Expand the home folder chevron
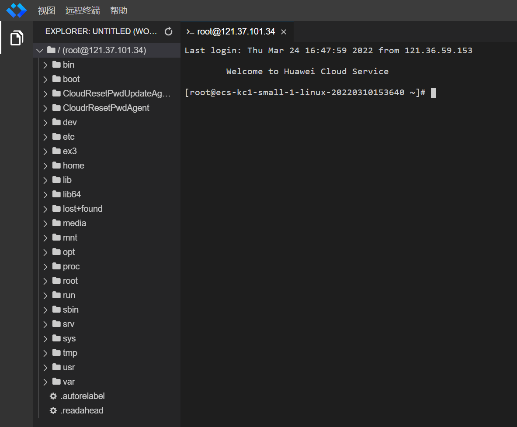517x427 pixels. [45, 166]
